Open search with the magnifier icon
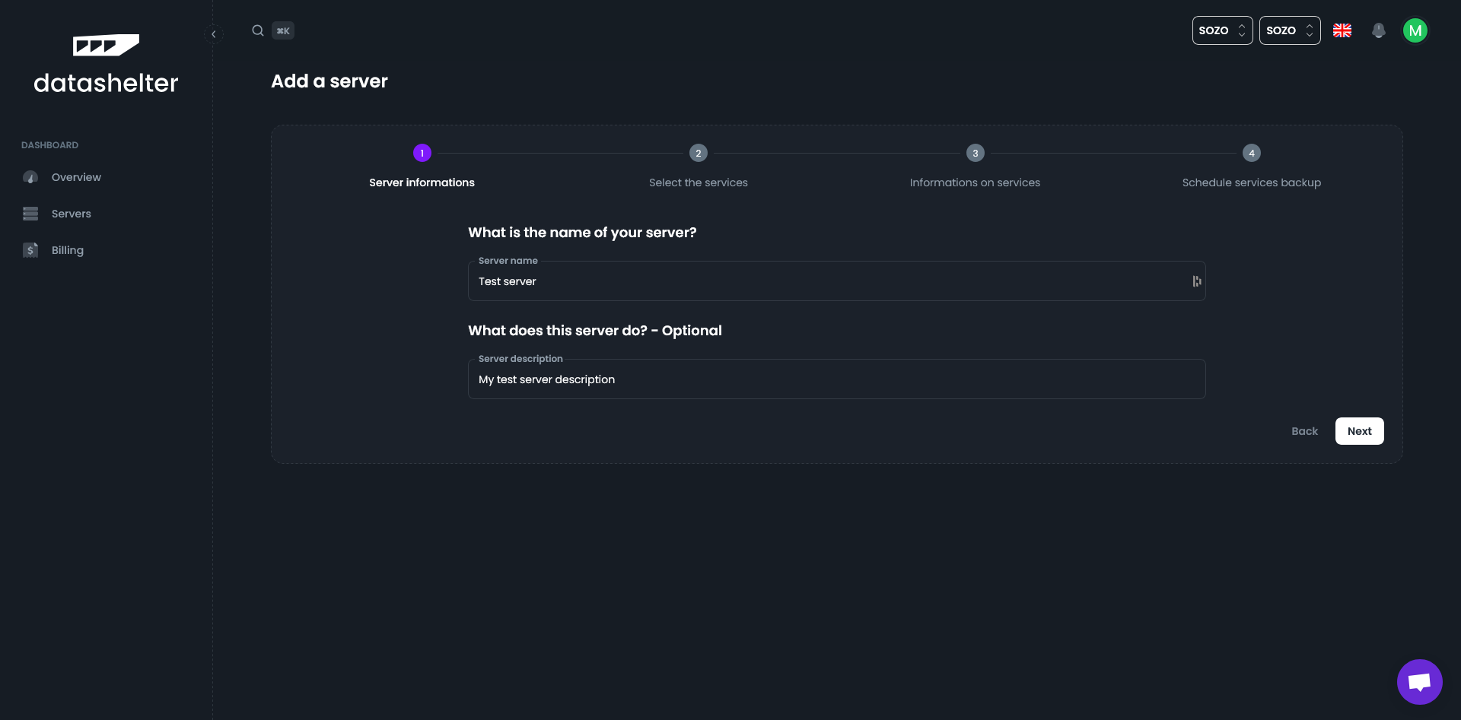1461x720 pixels. (x=258, y=30)
